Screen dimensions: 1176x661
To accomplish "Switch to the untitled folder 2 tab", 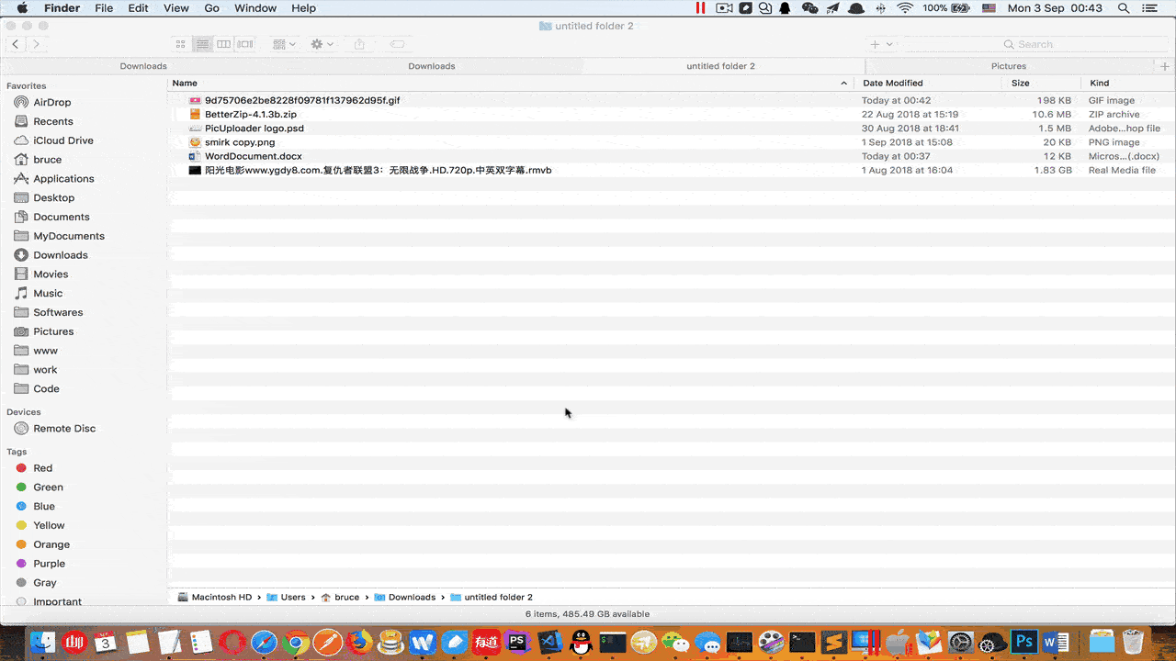I will coord(721,66).
